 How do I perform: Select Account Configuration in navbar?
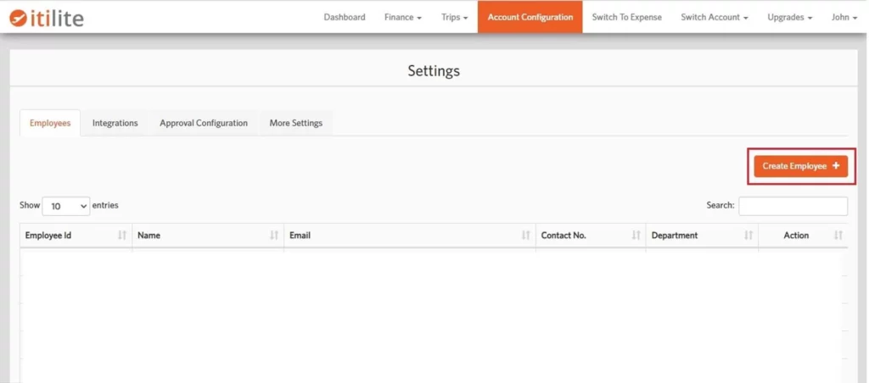click(530, 17)
